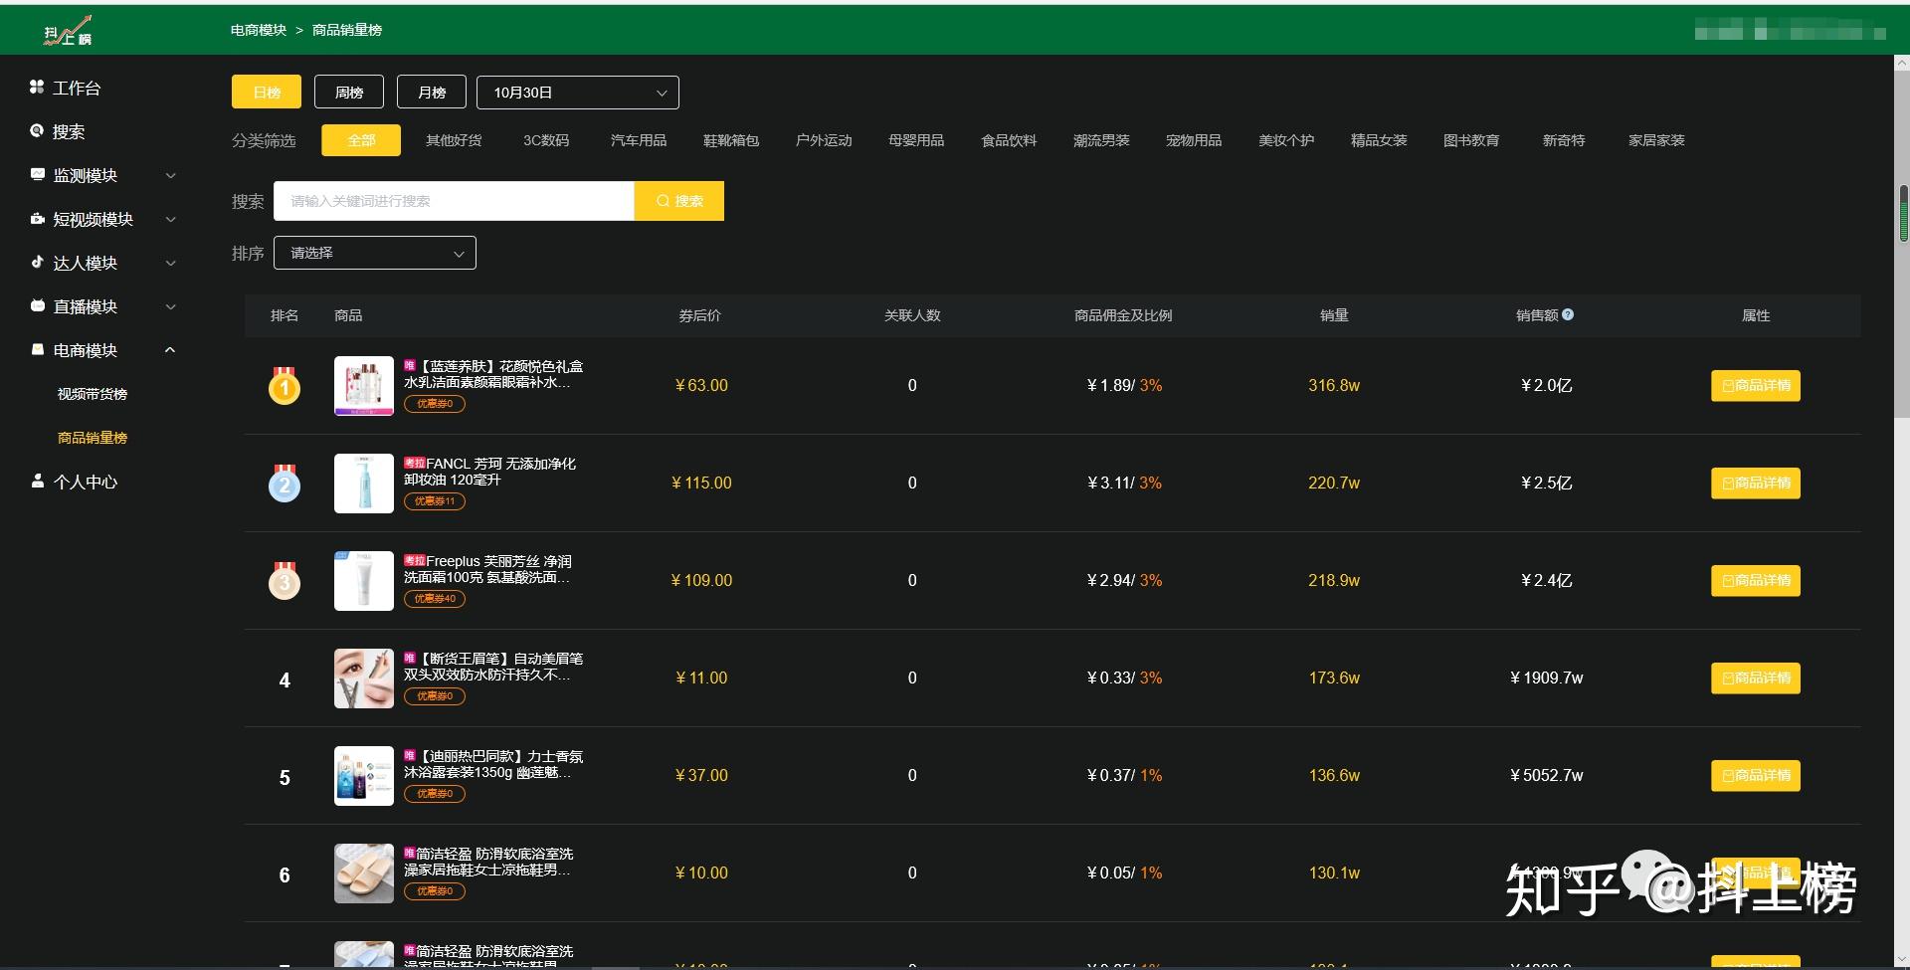
Task: Click the 销售额 help question icon
Action: point(1568,314)
